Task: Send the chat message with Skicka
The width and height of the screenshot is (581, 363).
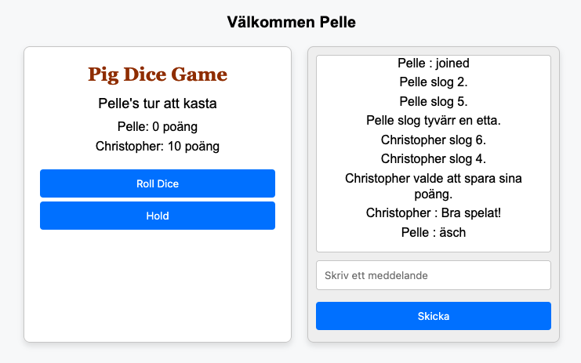Action: pos(433,316)
